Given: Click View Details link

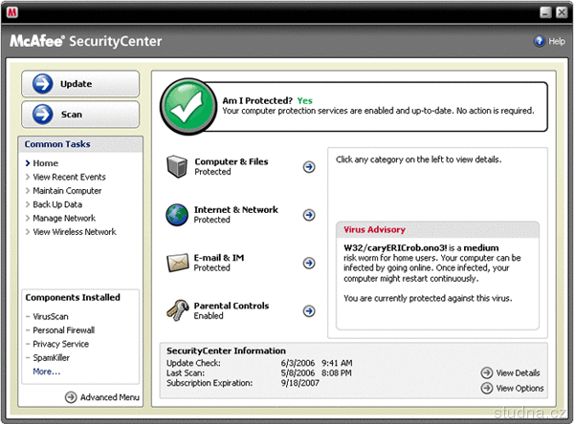Looking at the screenshot, I should click(x=518, y=372).
